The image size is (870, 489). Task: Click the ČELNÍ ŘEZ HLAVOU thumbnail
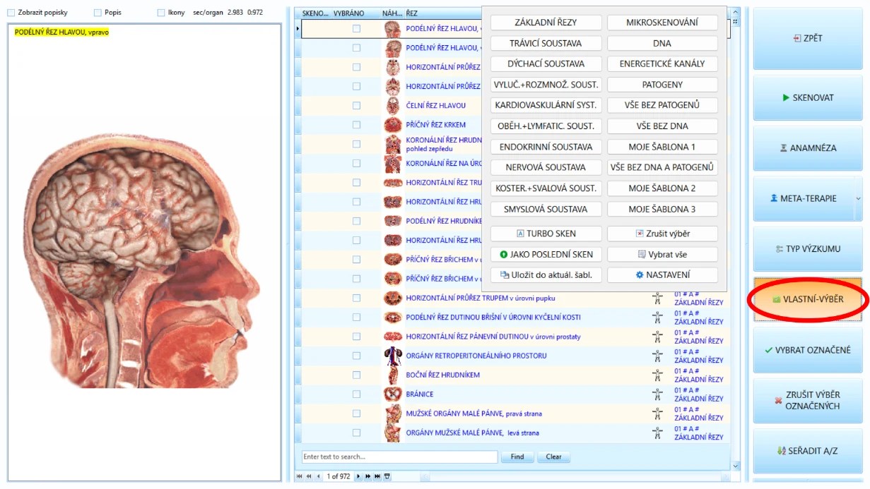[392, 105]
